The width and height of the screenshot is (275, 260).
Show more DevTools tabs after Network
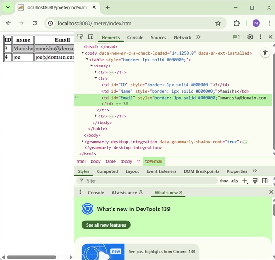click(x=198, y=37)
